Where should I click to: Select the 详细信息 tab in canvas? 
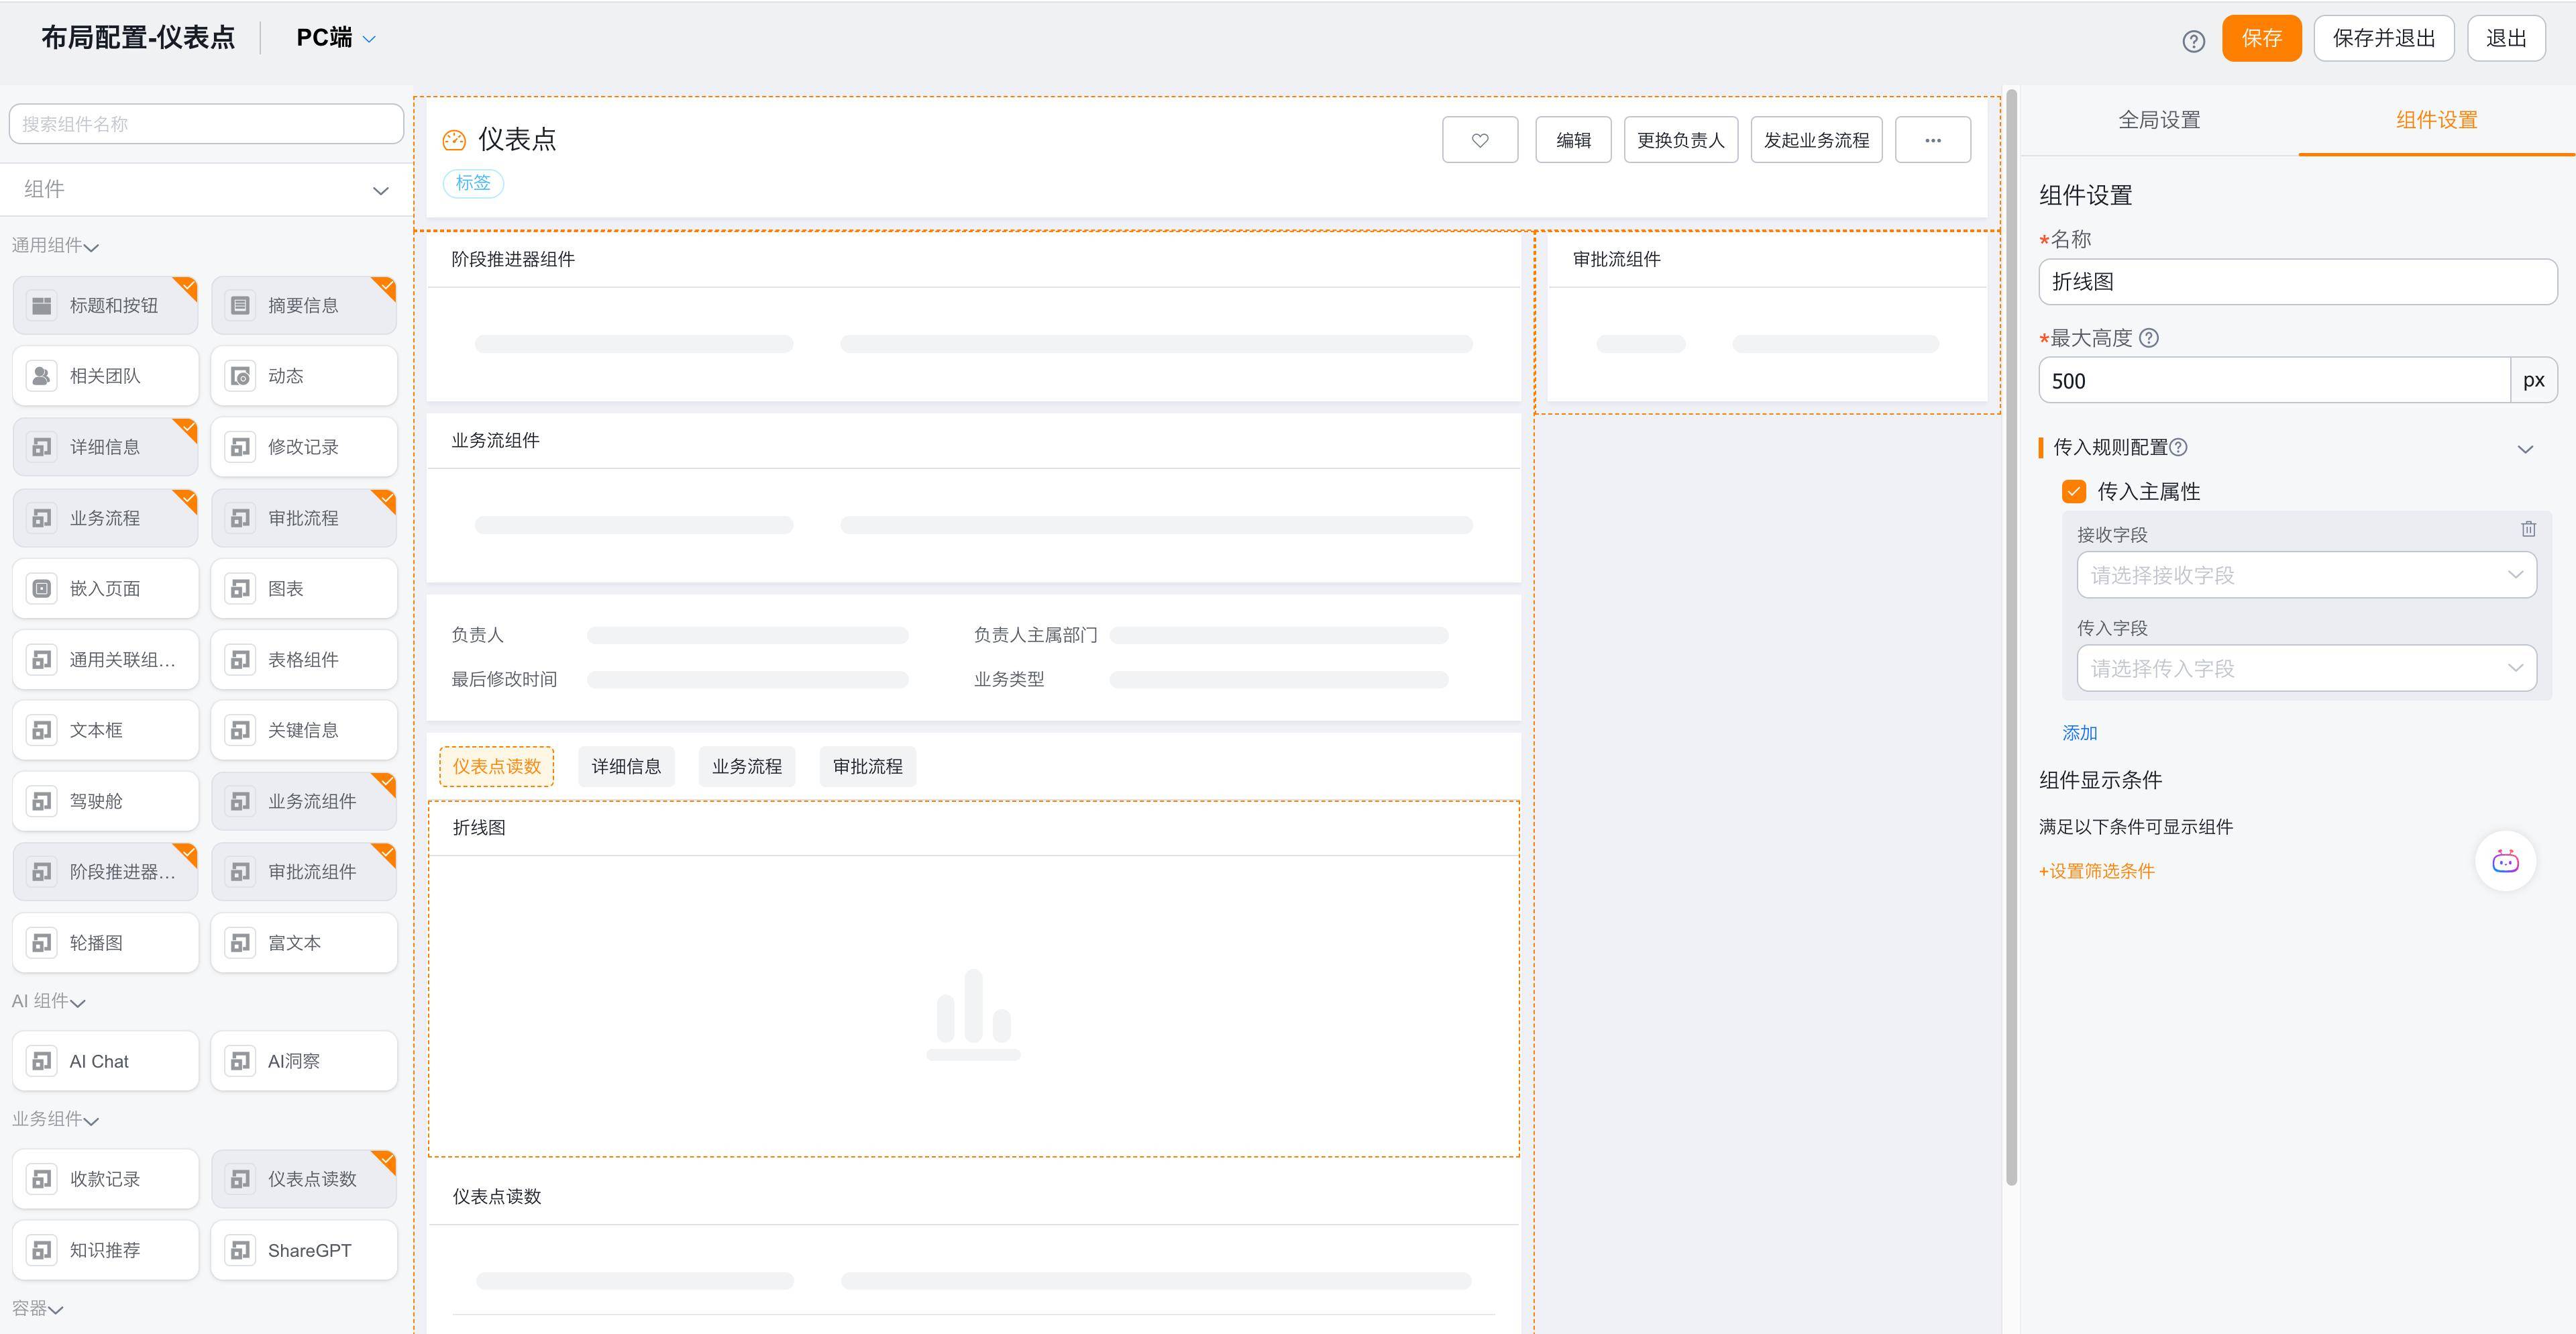tap(626, 766)
